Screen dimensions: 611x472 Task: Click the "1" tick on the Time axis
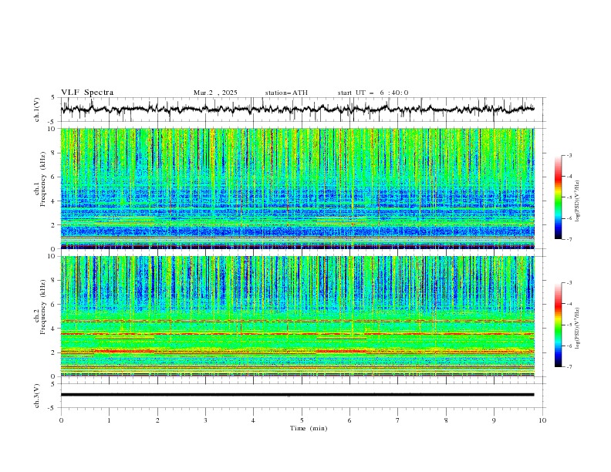(109, 420)
